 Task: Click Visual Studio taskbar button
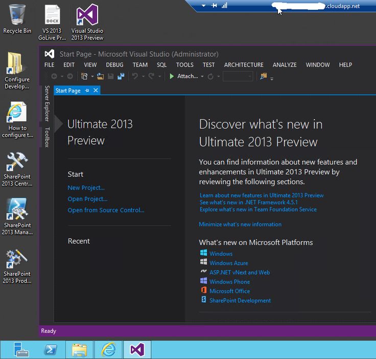[137, 350]
